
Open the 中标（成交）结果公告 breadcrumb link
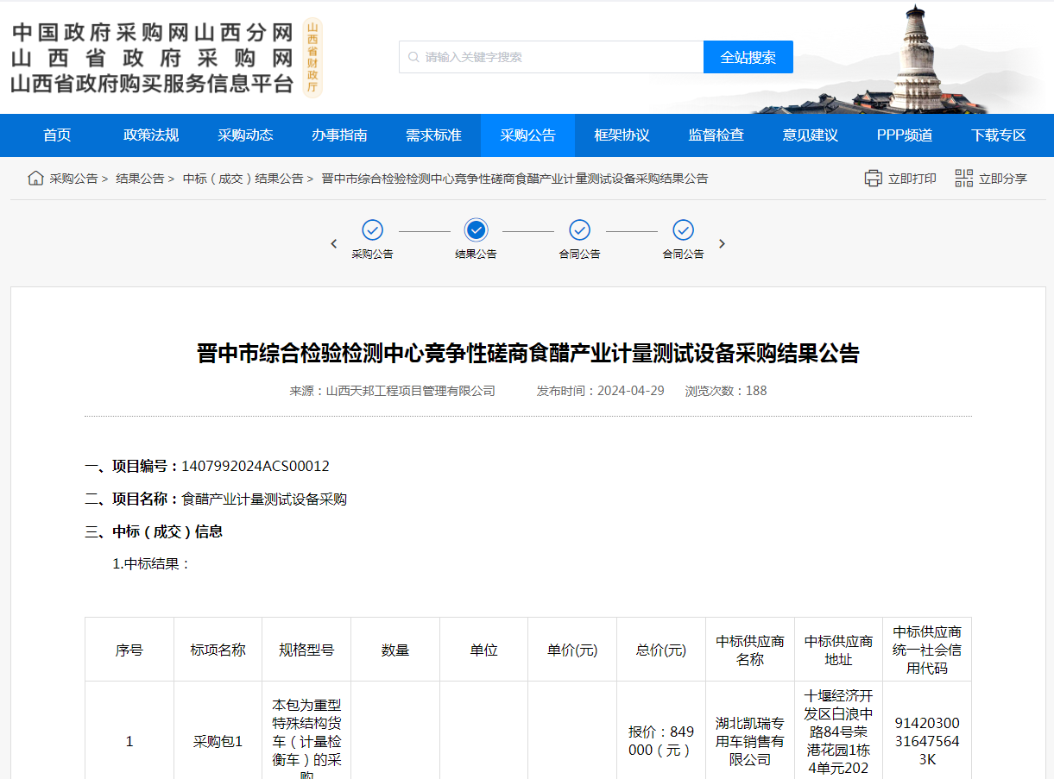point(240,178)
